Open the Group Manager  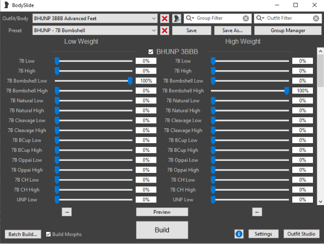(288, 31)
